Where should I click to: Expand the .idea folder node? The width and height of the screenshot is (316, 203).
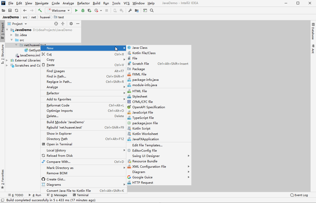click(x=11, y=35)
